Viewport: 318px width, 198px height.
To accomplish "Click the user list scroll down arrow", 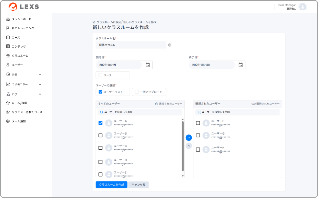I will tap(183, 176).
